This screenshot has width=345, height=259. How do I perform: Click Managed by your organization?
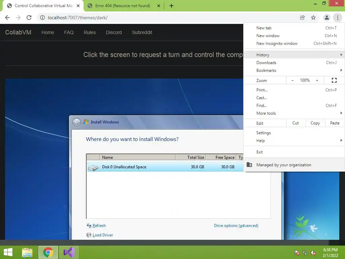tap(294, 165)
